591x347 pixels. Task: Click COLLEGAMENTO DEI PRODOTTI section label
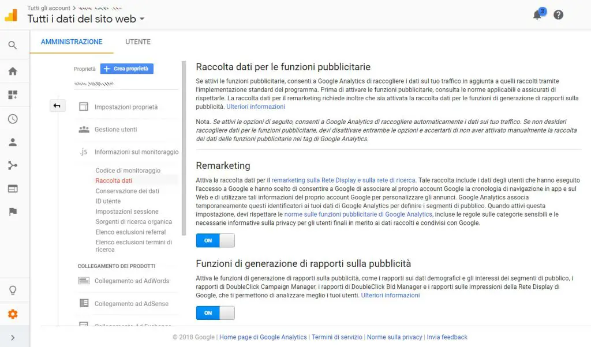point(117,266)
